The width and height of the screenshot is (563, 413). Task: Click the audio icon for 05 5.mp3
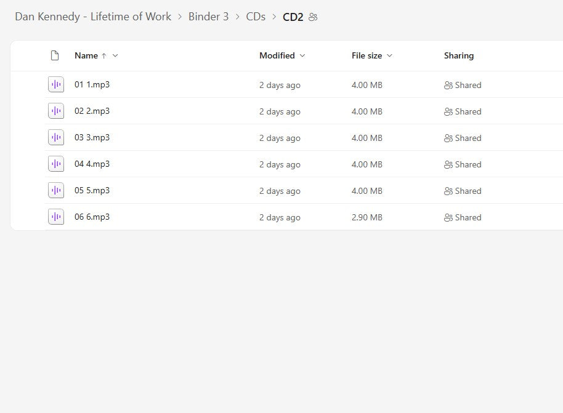[x=56, y=191]
